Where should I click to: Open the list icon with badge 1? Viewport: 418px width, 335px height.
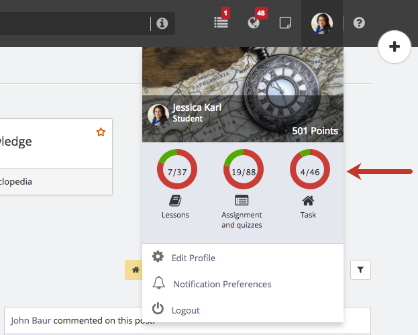click(x=221, y=22)
